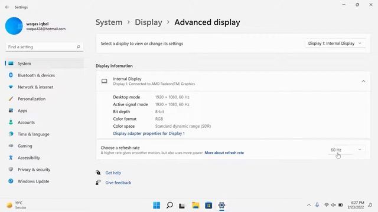Show hidden system tray icons
Viewport: 378px width, 212px height.
pyautogui.click(x=309, y=205)
